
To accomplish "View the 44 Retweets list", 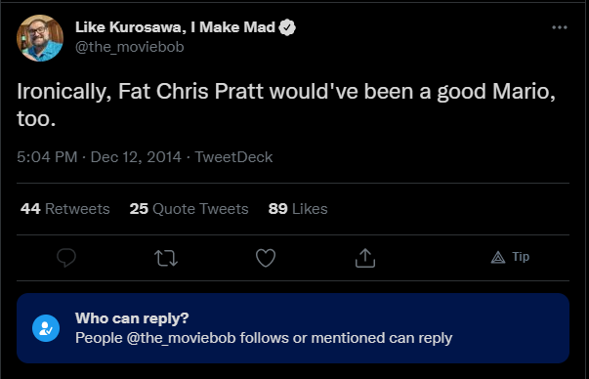I will (x=65, y=209).
